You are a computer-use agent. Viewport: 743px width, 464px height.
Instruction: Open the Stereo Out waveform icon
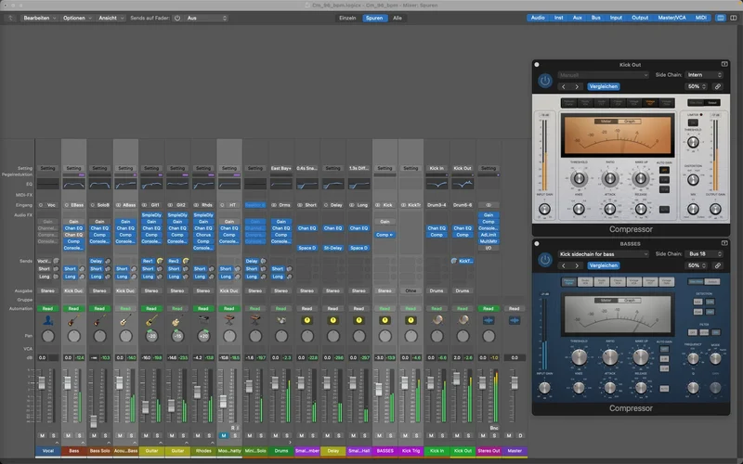click(489, 320)
